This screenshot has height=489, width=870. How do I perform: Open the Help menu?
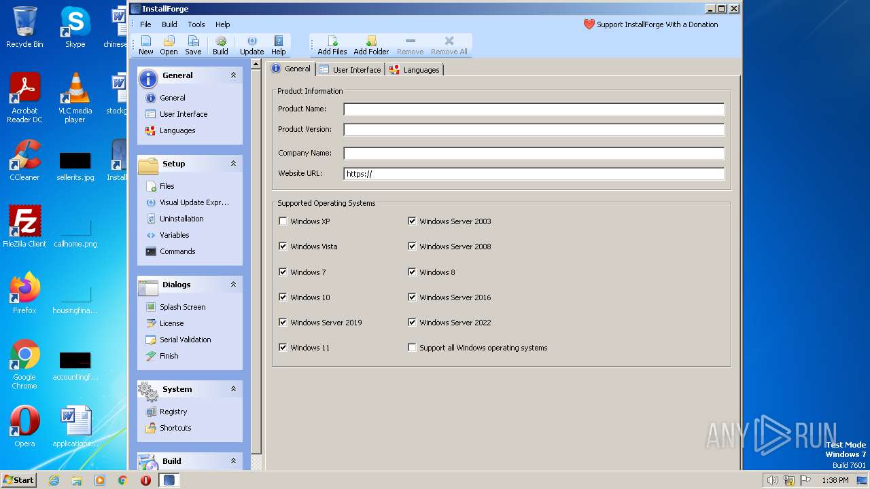click(x=223, y=24)
